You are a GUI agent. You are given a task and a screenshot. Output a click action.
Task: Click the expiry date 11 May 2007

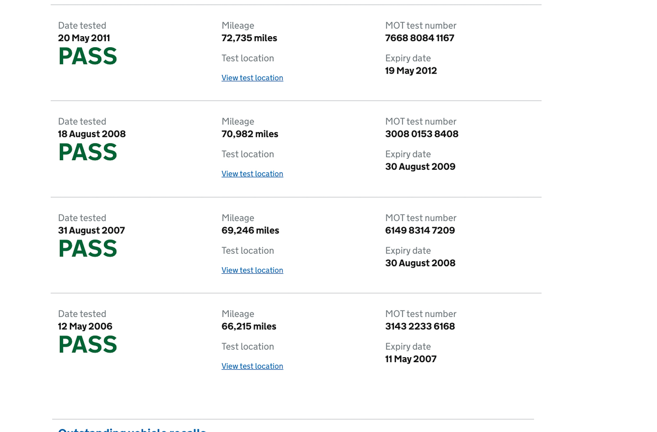(411, 359)
